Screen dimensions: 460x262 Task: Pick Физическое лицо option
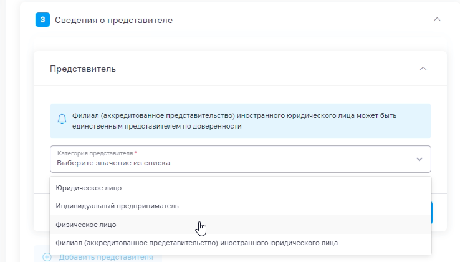[x=240, y=225]
